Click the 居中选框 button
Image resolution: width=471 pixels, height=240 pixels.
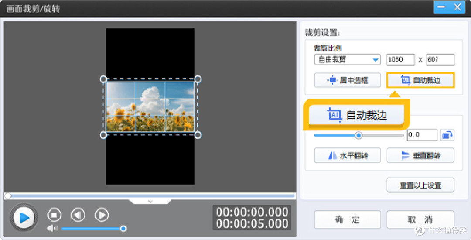(348, 80)
